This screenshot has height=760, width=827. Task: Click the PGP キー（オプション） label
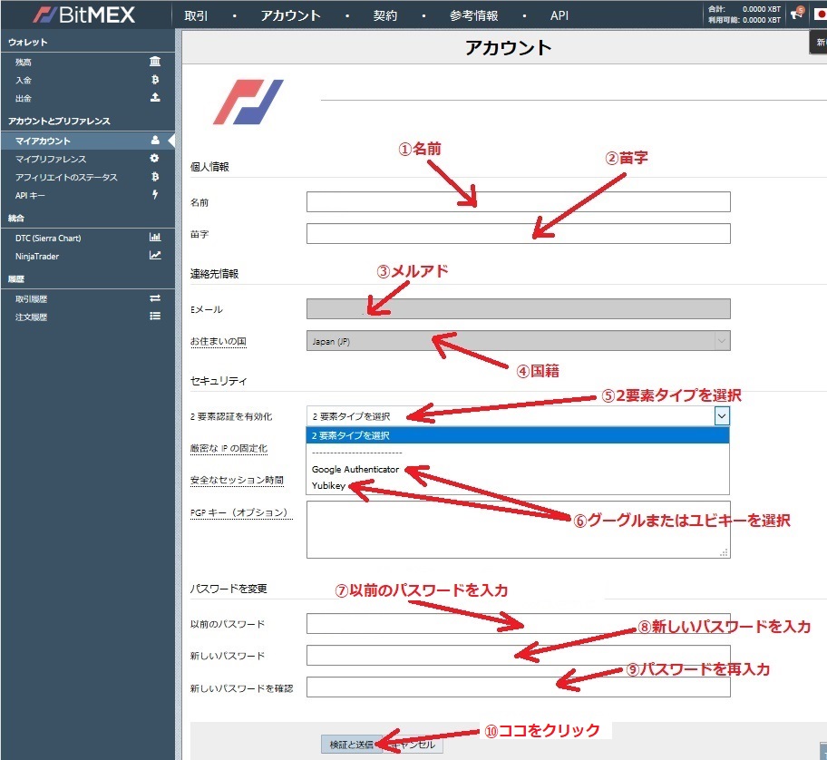point(241,512)
